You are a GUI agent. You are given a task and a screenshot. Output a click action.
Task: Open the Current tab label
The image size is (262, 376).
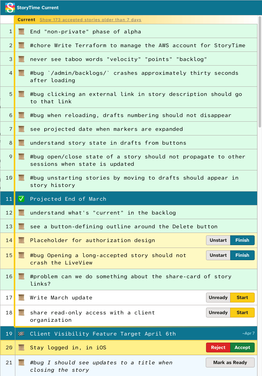click(27, 20)
